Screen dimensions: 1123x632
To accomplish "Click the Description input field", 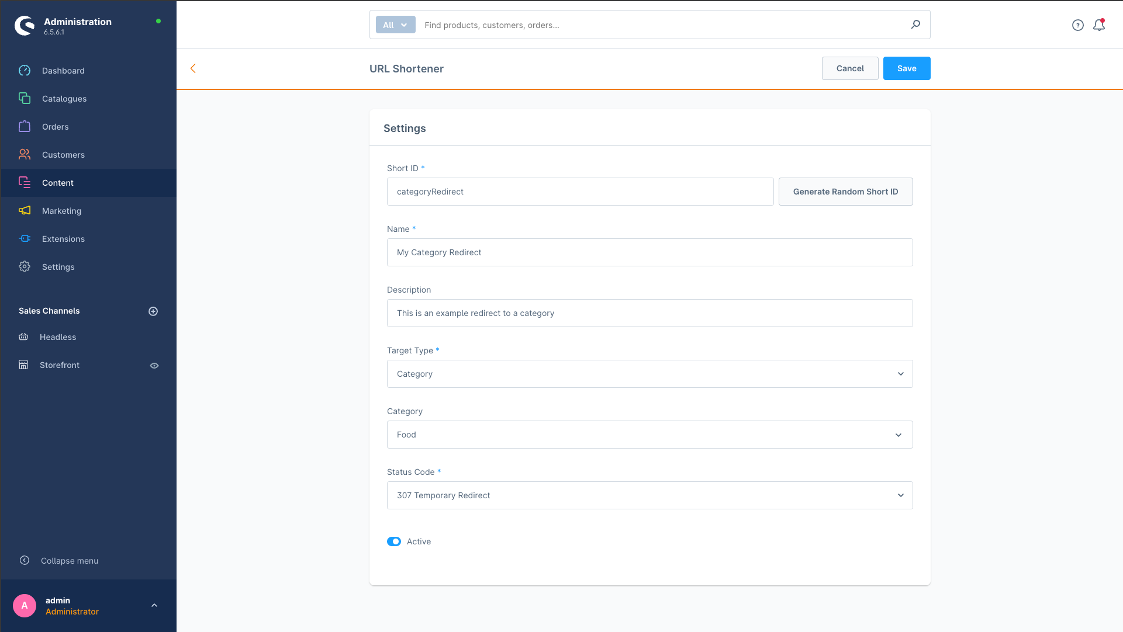I will [x=649, y=313].
